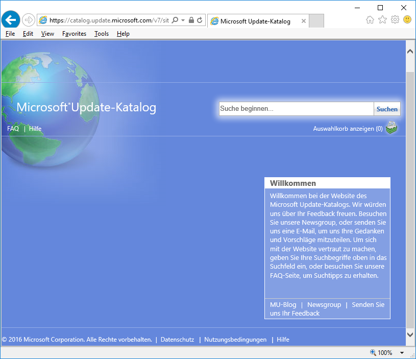Click the scrollbar up arrow
Image resolution: width=416 pixels, height=359 pixels.
point(410,52)
